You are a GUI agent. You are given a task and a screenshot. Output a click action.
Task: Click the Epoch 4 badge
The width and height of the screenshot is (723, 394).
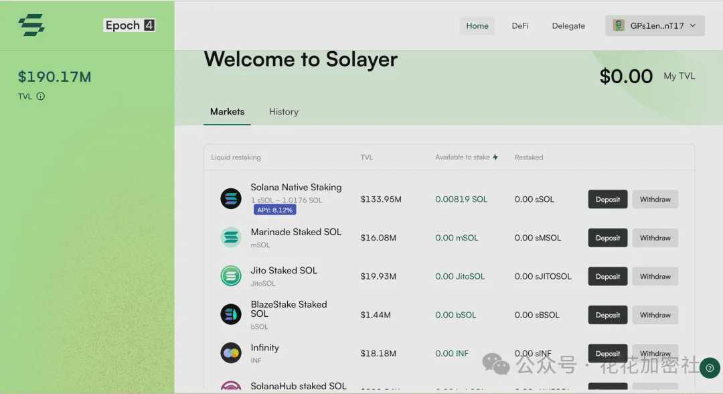[x=130, y=25]
